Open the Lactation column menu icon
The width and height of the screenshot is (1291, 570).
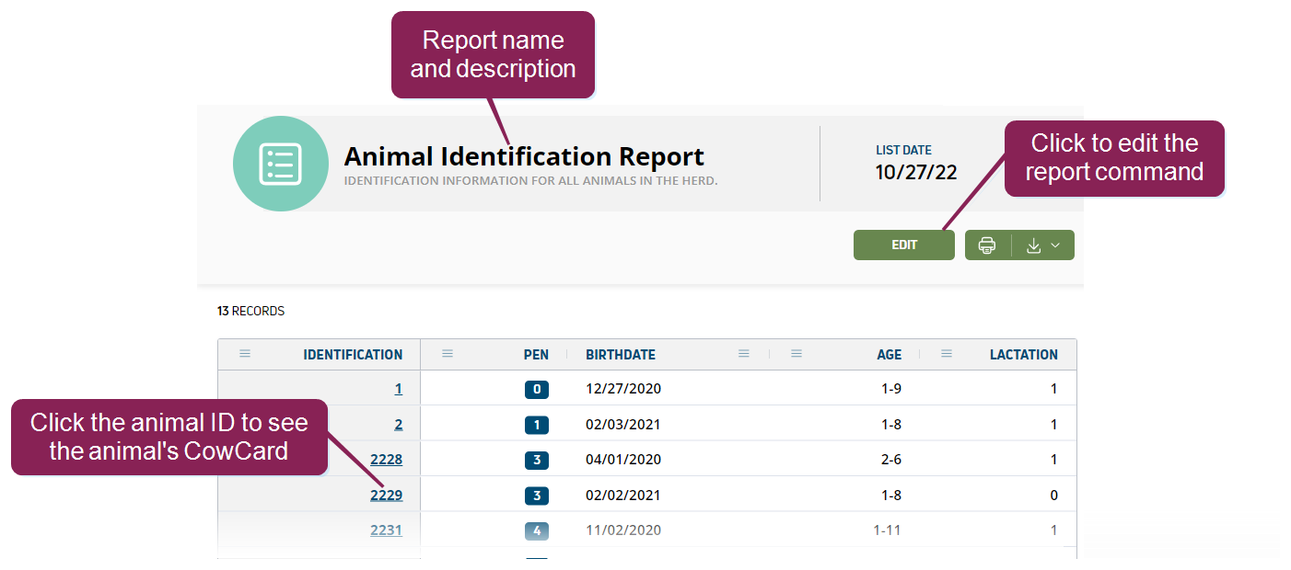click(x=947, y=354)
